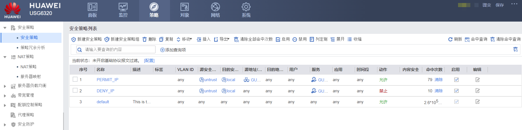Open 列定制 column customization
522x130 pixels.
(319, 39)
